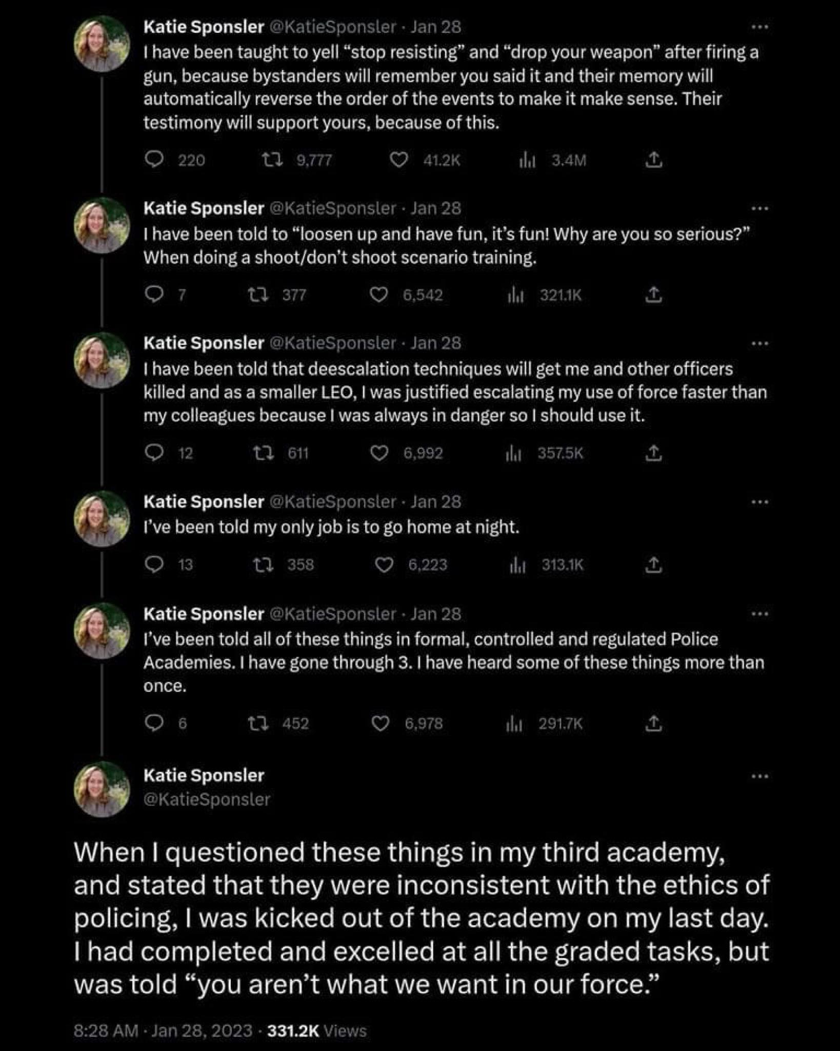Share the tweet with 3.4M views
This screenshot has width=840, height=1051.
pyautogui.click(x=653, y=161)
